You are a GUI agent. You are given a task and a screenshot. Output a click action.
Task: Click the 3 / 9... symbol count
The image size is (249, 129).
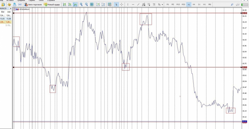point(8,25)
